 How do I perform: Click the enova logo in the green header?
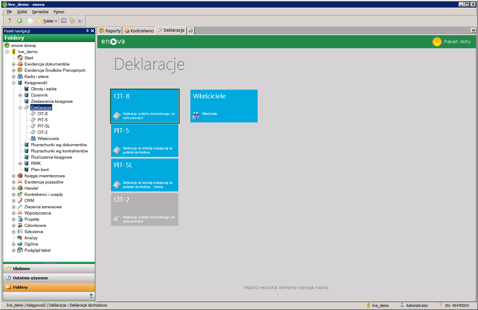point(113,41)
